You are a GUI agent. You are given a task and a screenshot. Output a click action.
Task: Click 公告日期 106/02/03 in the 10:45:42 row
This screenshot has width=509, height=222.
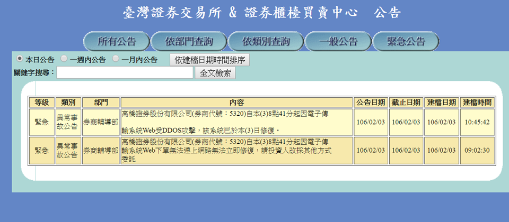pos(371,122)
